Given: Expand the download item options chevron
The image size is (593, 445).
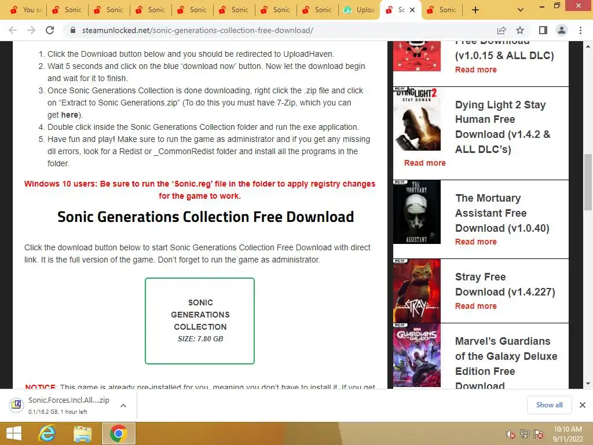Looking at the screenshot, I should click(123, 405).
